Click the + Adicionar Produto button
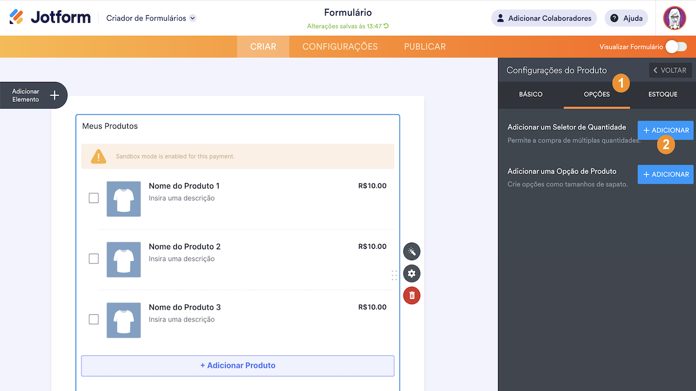Viewport: 696px width, 391px height. (x=238, y=365)
